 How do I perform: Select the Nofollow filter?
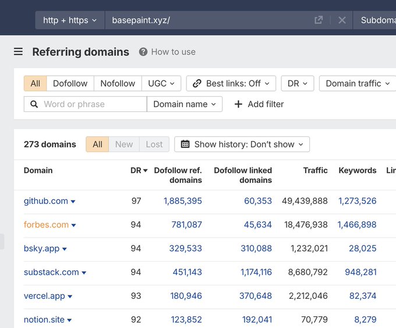pos(118,83)
